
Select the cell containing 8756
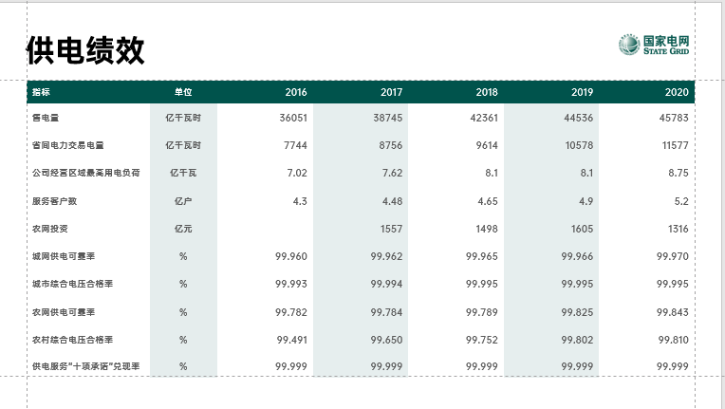coord(391,145)
